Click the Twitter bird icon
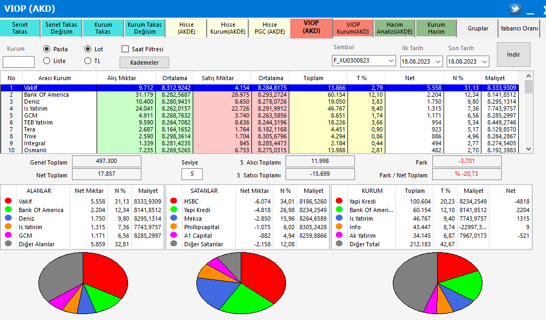 (515, 9)
